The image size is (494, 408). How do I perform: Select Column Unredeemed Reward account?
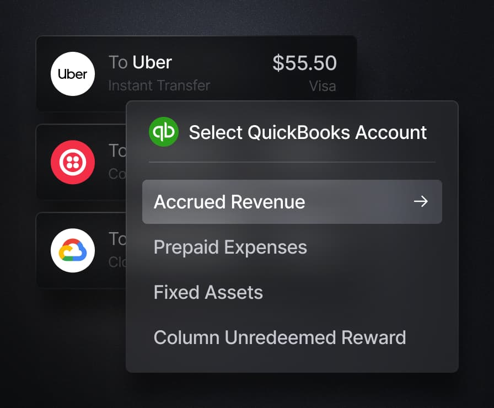point(280,337)
